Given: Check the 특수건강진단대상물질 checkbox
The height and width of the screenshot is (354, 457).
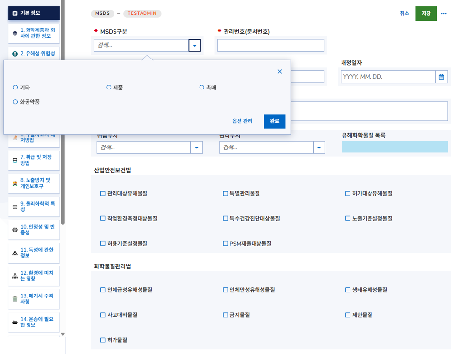Looking at the screenshot, I should tap(225, 218).
